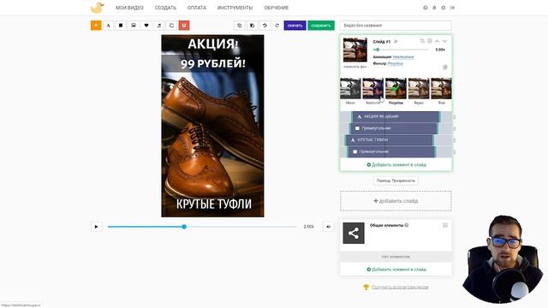Change the slide filter link
The image size is (548, 308).
coord(396,63)
